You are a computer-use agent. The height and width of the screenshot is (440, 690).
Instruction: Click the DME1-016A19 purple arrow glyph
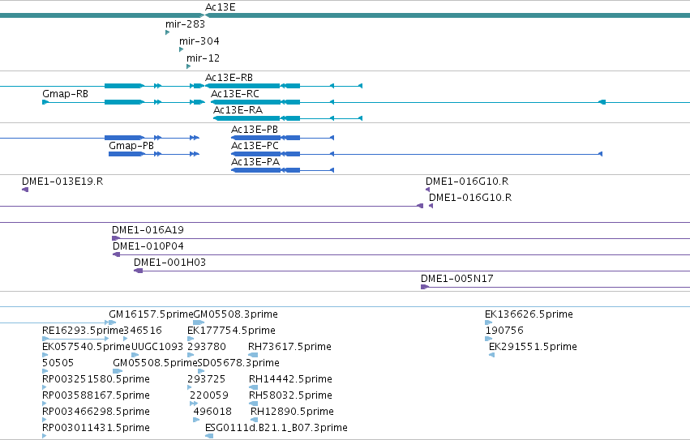116,238
